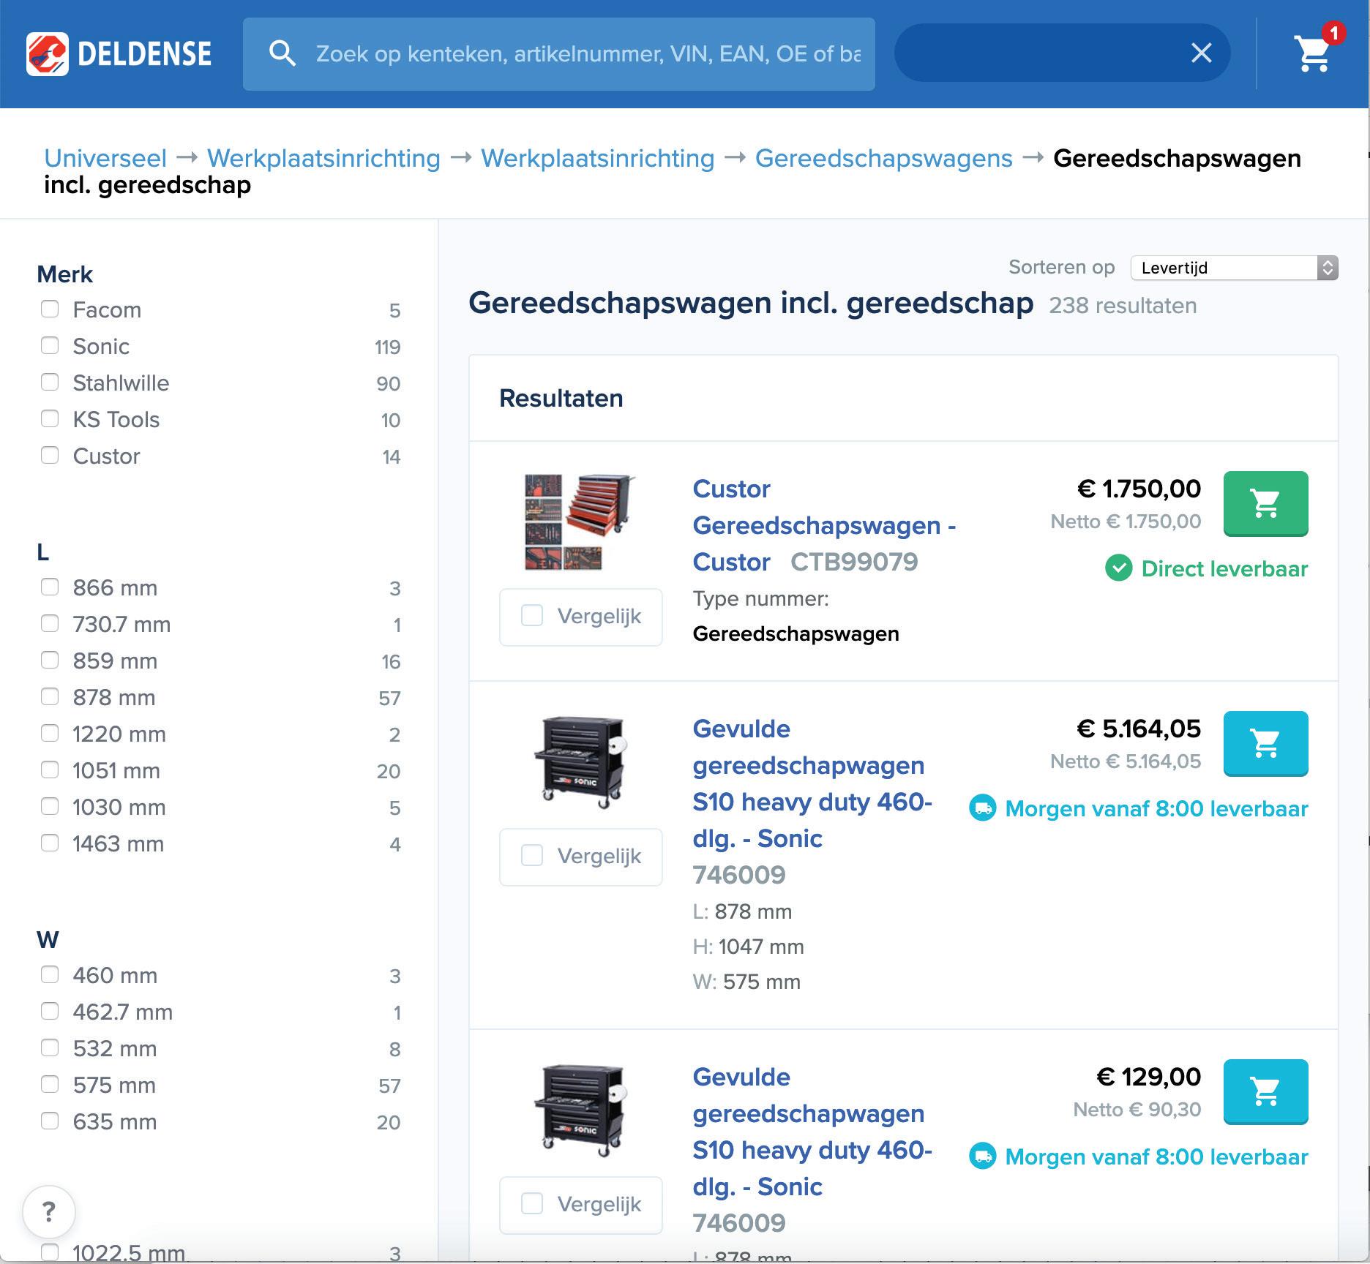Add the € 129,00 Sonic wagon to cart
Screen dimensions: 1370x1264
point(1265,1091)
